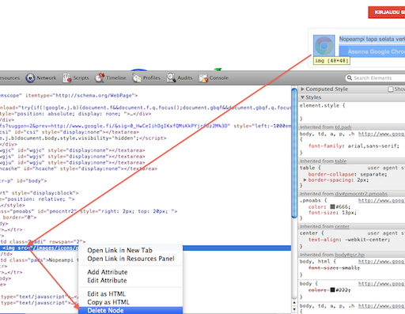Open the Network panel icon
Viewport: 405px width, 314px height.
pyautogui.click(x=30, y=78)
